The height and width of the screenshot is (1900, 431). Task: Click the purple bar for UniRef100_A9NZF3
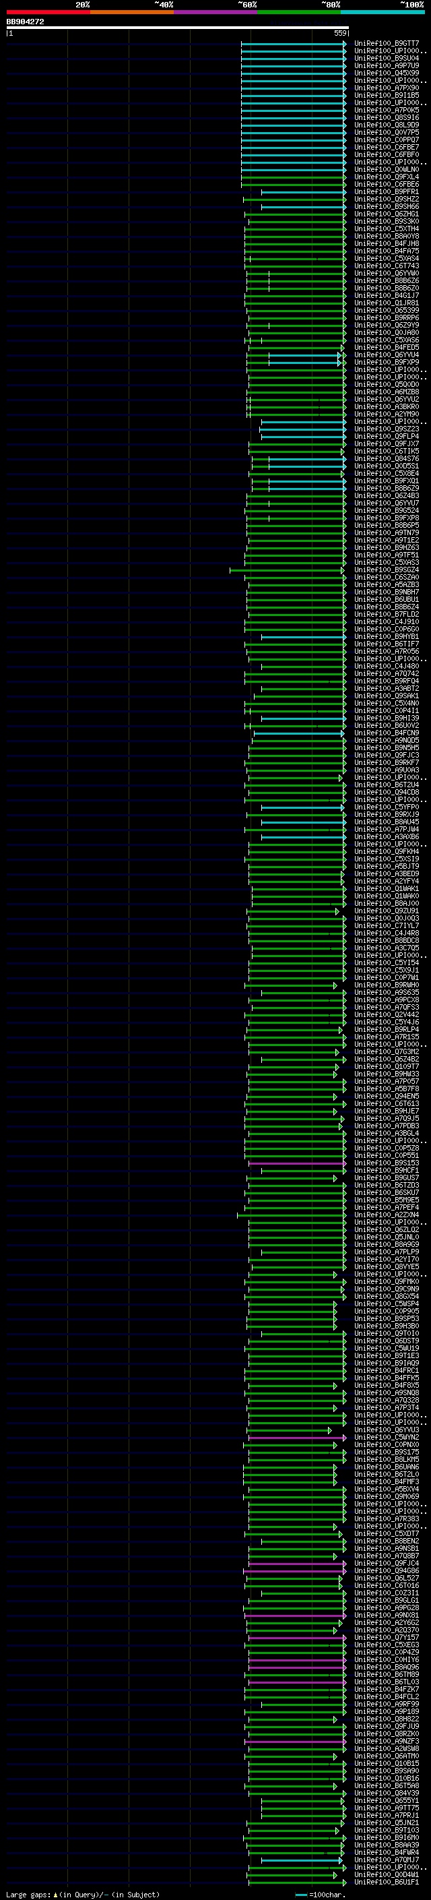point(297,1742)
